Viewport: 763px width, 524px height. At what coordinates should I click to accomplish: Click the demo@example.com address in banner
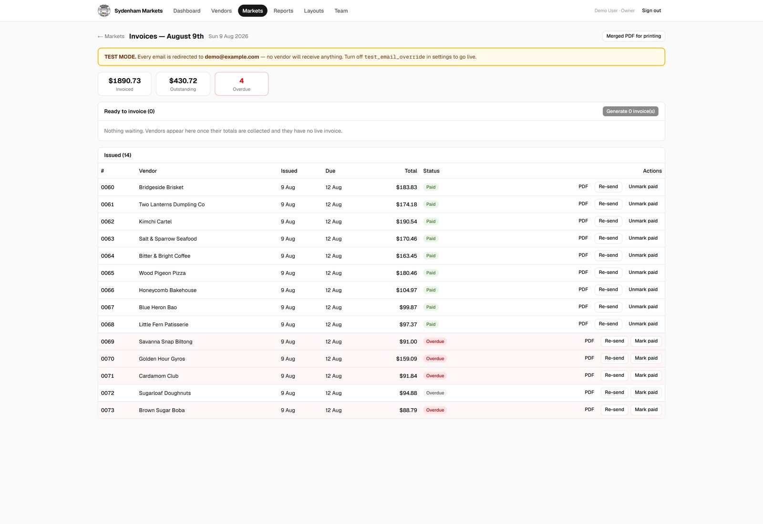[x=232, y=57]
